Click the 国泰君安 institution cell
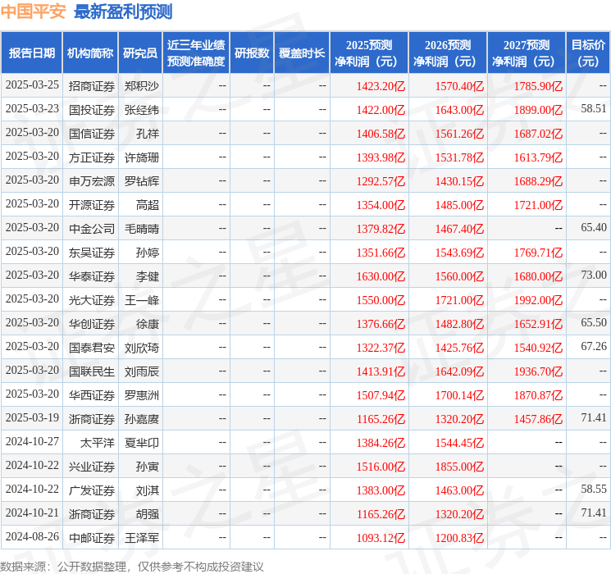611x574 pixels. pyautogui.click(x=92, y=348)
